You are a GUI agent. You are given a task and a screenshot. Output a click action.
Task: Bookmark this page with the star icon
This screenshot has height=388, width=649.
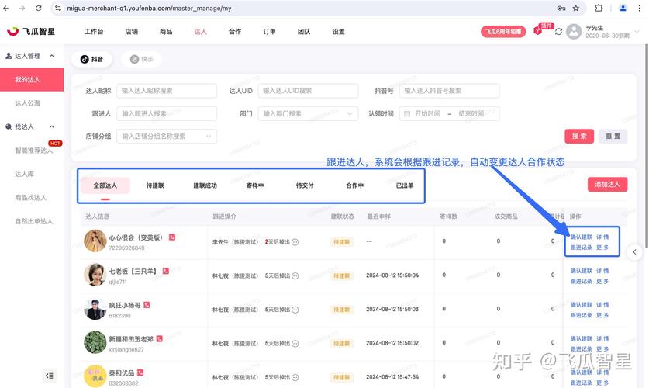click(x=575, y=8)
